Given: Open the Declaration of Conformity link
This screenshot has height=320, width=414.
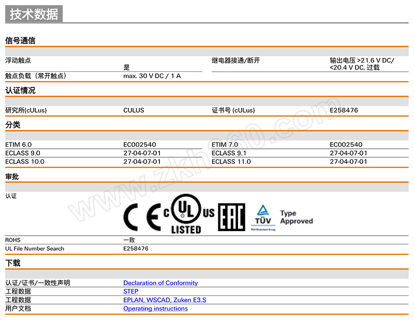Looking at the screenshot, I should click(160, 283).
